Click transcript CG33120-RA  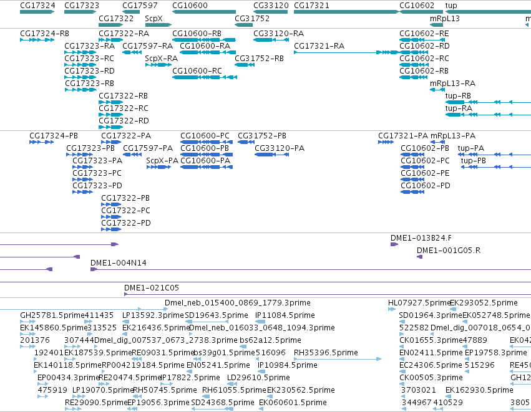(x=271, y=40)
